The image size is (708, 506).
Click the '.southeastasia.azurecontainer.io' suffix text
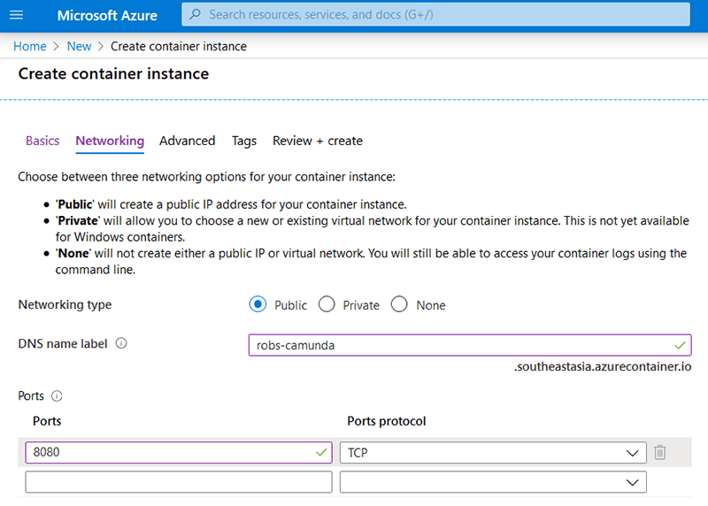point(603,366)
